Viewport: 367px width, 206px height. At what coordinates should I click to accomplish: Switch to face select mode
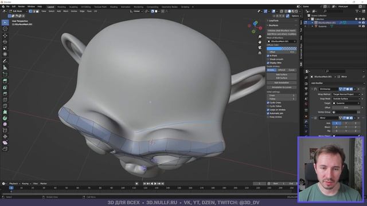pyautogui.click(x=37, y=11)
